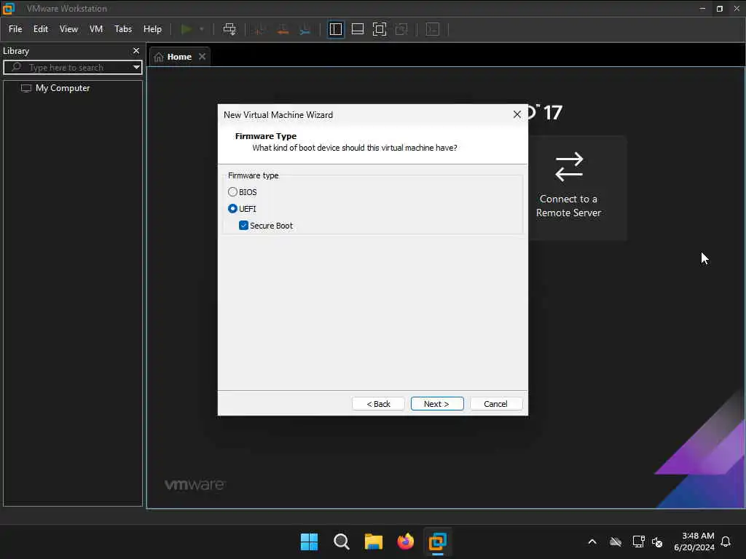Uncheck the Secure Boot checkbox
Screen dimensions: 746x559
pos(243,226)
